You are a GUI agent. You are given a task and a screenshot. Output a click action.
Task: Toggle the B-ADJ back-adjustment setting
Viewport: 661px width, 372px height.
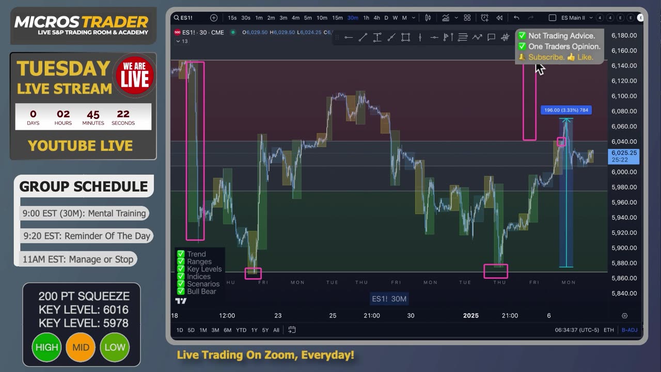[x=629, y=330]
